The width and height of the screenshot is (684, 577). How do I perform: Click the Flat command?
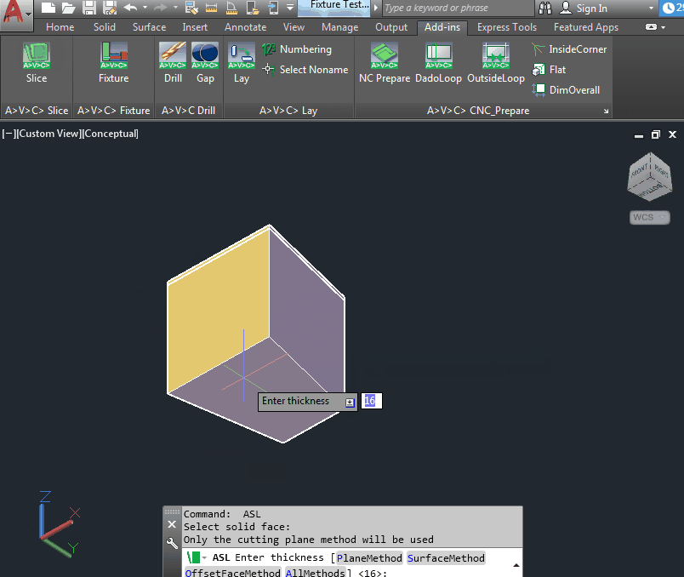point(549,70)
